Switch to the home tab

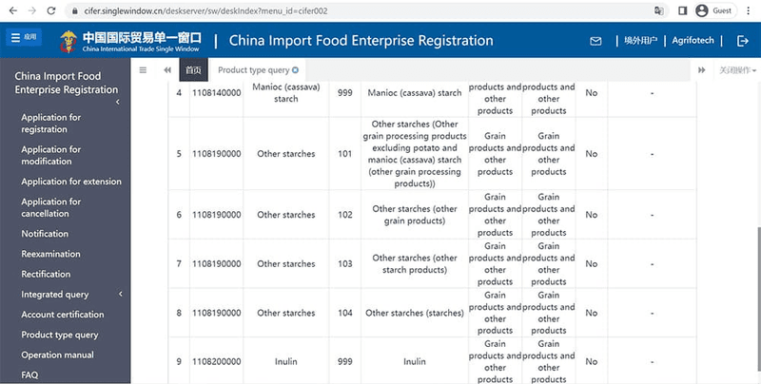point(193,70)
